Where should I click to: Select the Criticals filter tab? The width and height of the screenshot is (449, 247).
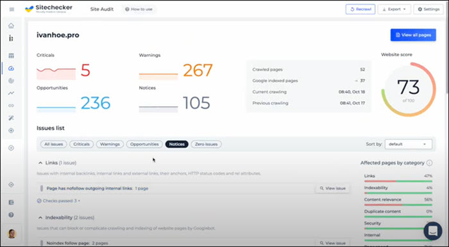[81, 144]
